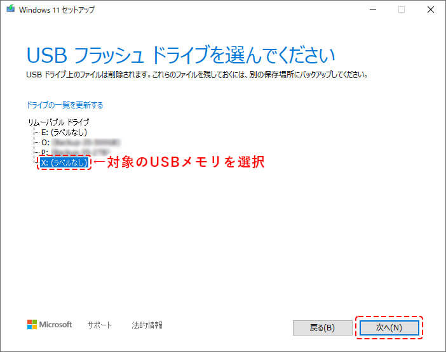
Task: Click the リムーバブル ドライブ root node
Action: (58, 122)
